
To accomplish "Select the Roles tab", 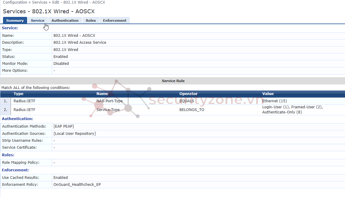I will click(x=91, y=21).
